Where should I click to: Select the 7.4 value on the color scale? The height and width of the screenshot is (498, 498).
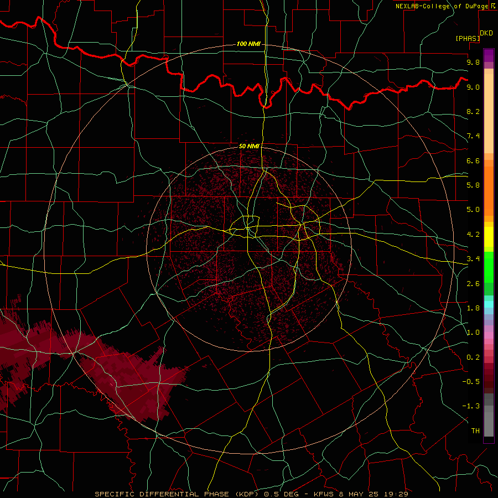pyautogui.click(x=473, y=136)
